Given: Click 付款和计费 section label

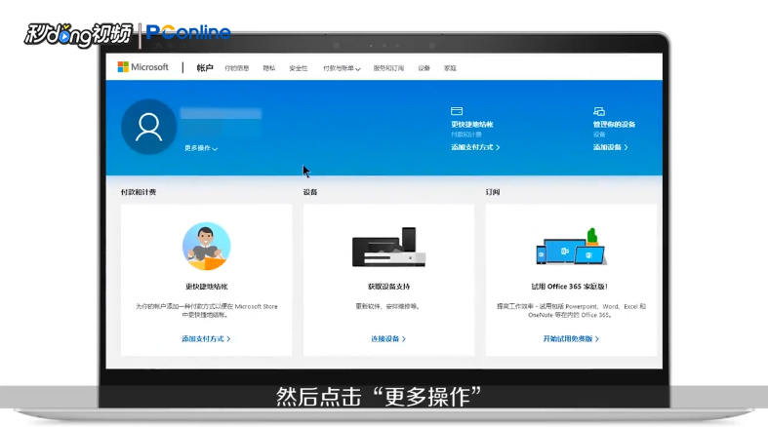Looking at the screenshot, I should point(139,192).
